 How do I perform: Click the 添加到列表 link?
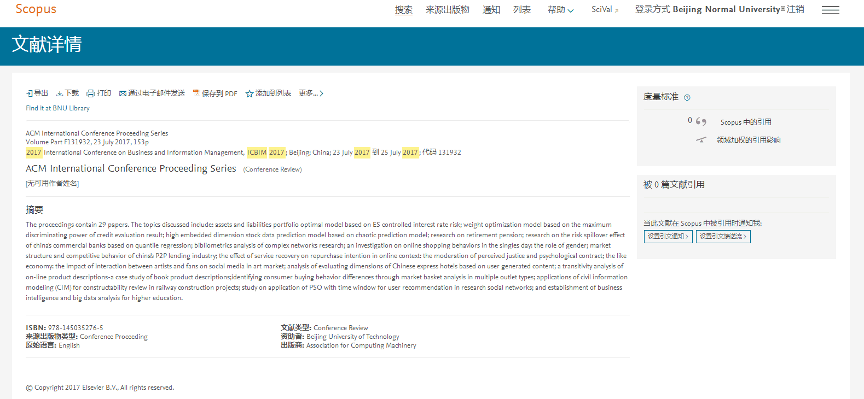(273, 93)
